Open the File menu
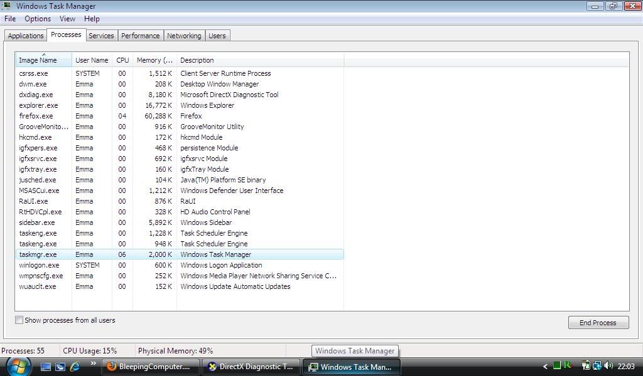 [10, 19]
